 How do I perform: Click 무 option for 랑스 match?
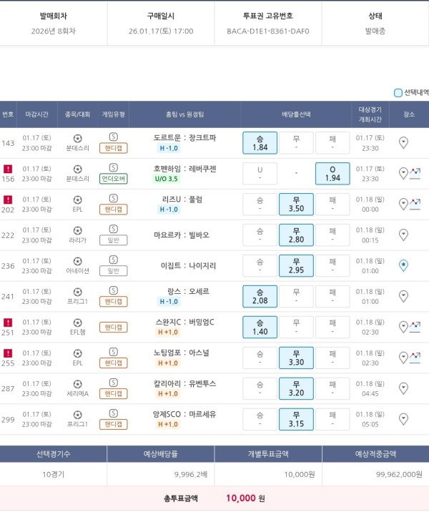(x=296, y=296)
